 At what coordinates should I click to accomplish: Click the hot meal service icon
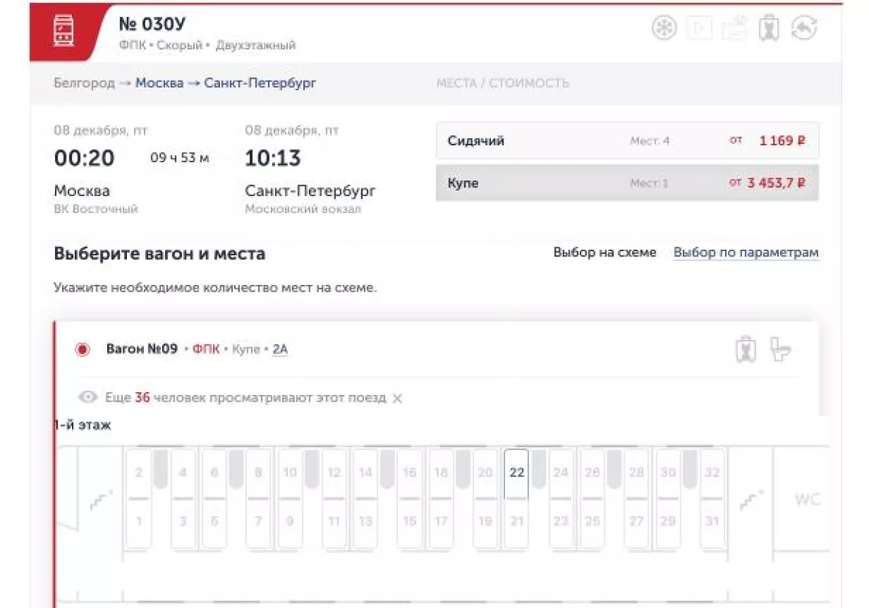(x=734, y=28)
